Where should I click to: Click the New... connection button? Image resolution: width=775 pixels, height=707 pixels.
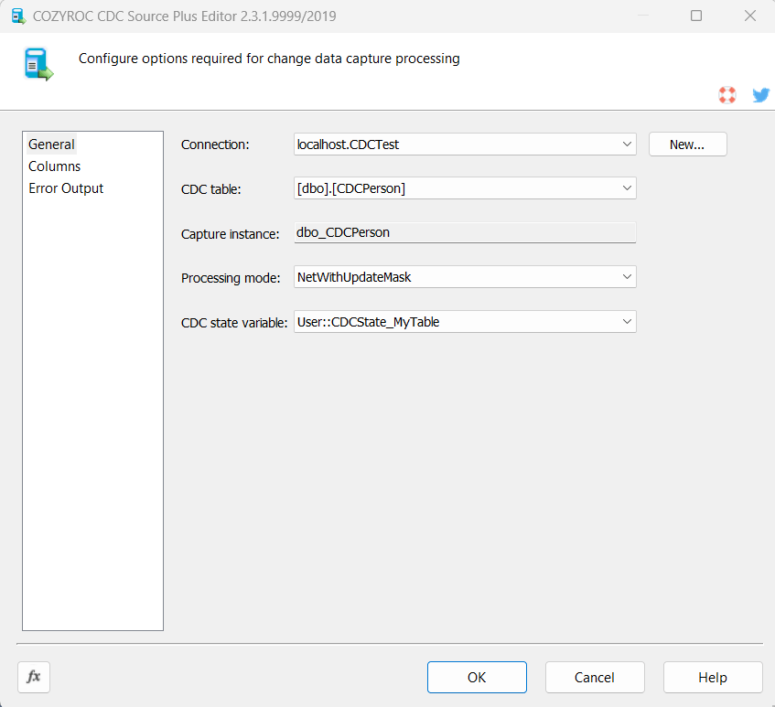pyautogui.click(x=687, y=145)
